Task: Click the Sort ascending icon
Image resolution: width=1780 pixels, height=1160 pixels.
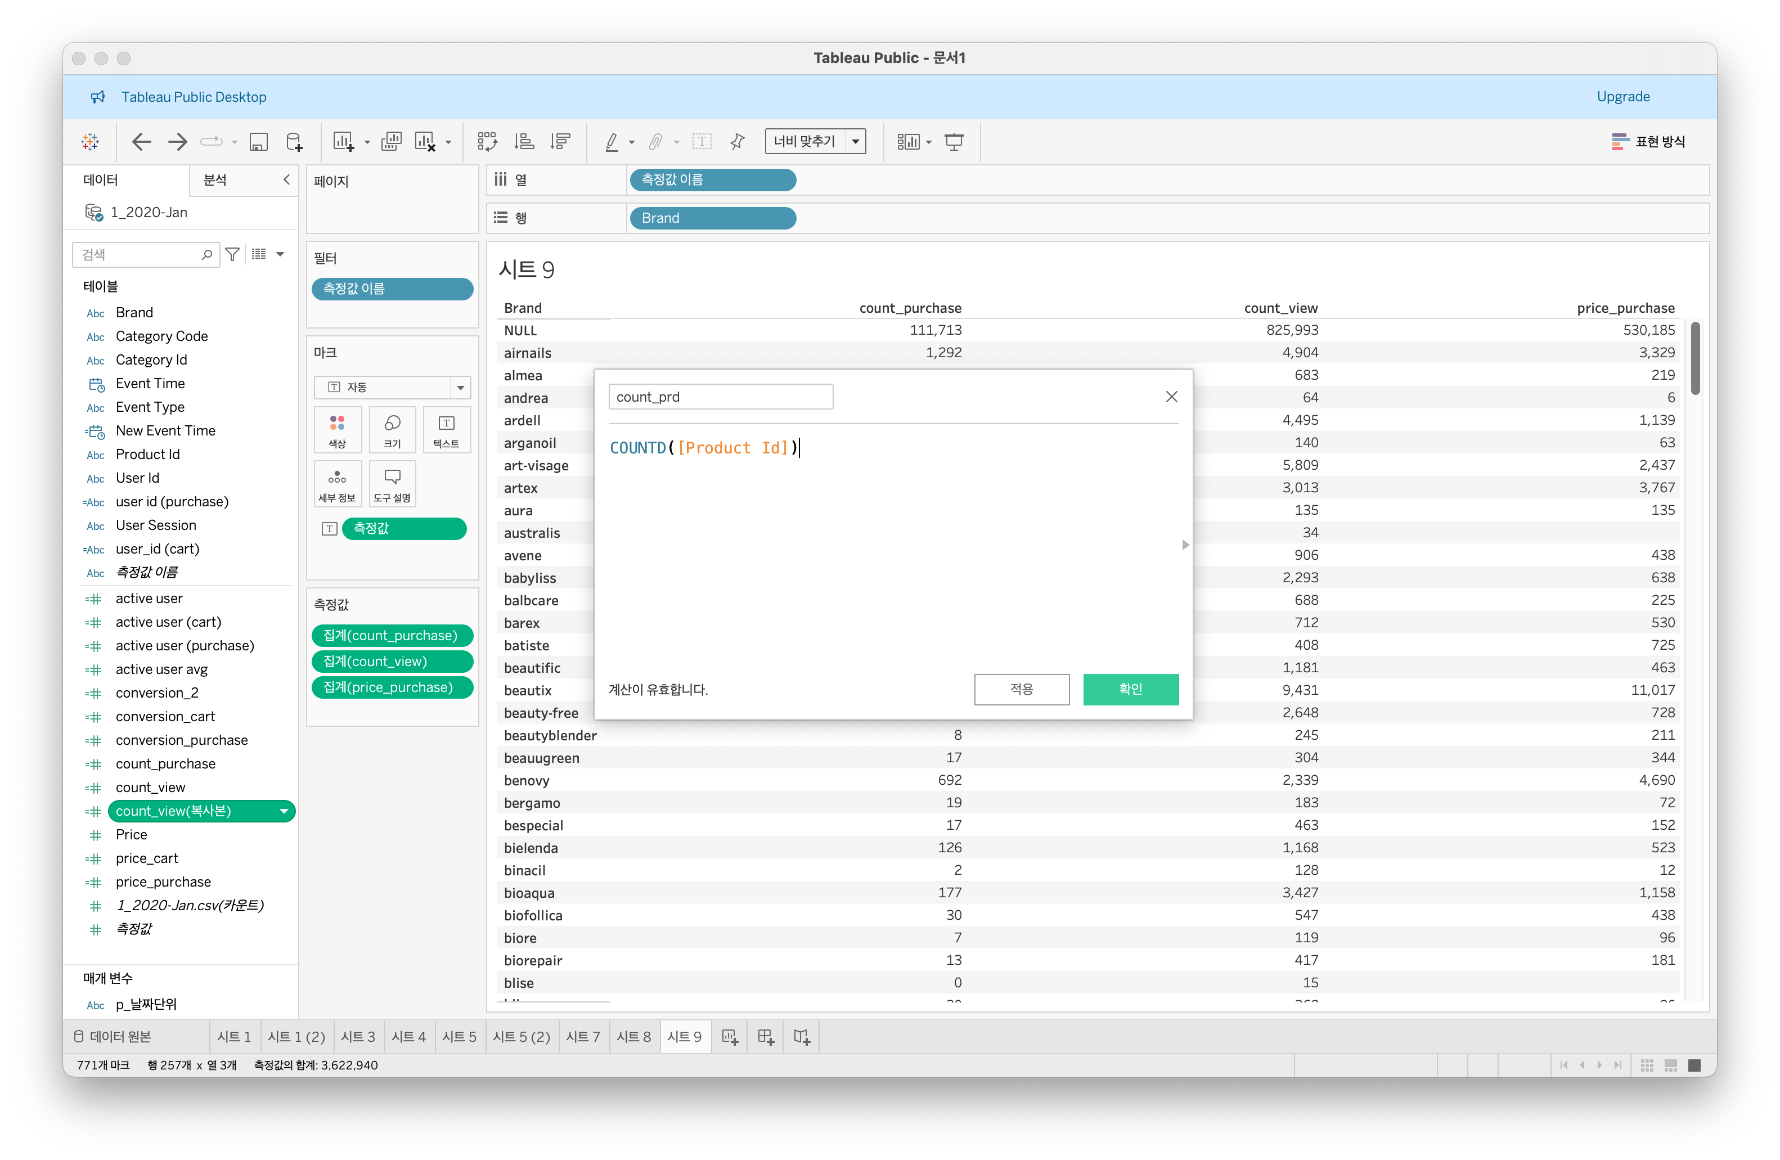Action: click(x=524, y=141)
